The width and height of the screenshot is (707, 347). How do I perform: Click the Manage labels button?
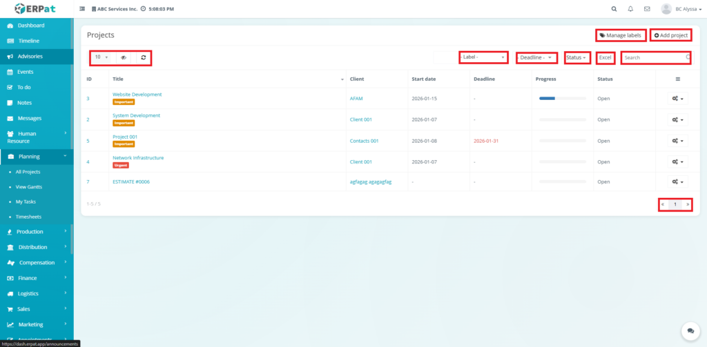coord(621,35)
